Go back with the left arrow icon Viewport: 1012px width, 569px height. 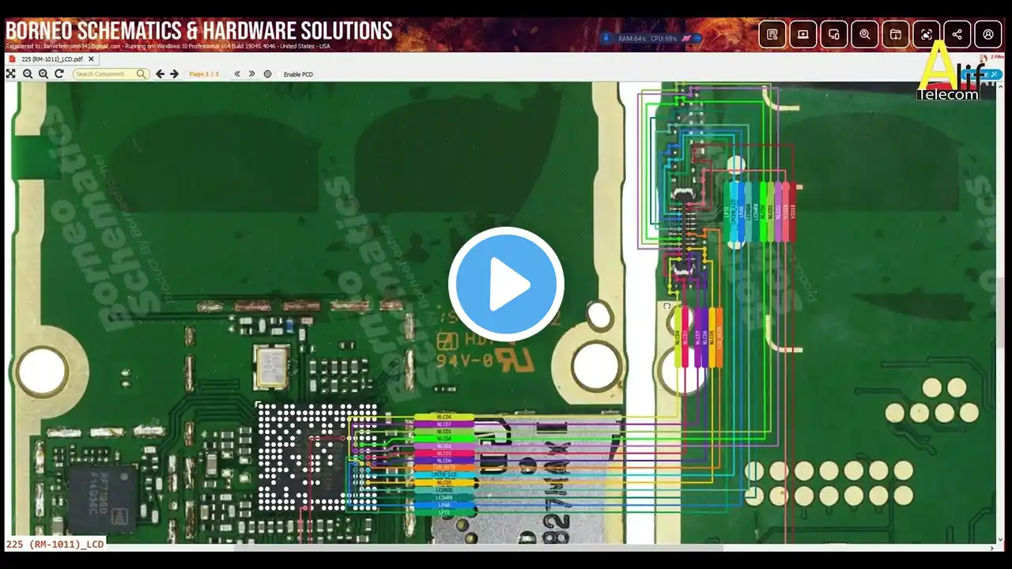point(160,73)
